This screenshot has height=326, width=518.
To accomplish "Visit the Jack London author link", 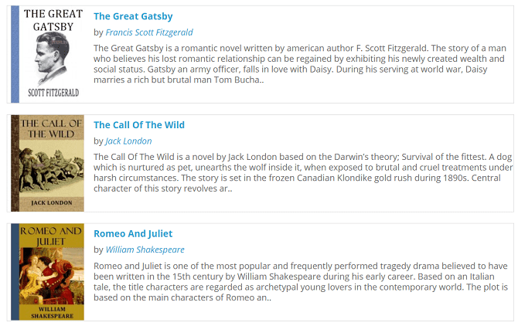I will 128,141.
